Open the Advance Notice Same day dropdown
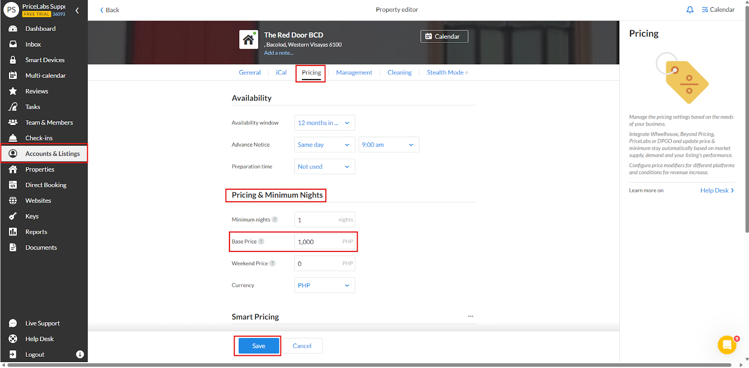The width and height of the screenshot is (749, 368). 324,145
